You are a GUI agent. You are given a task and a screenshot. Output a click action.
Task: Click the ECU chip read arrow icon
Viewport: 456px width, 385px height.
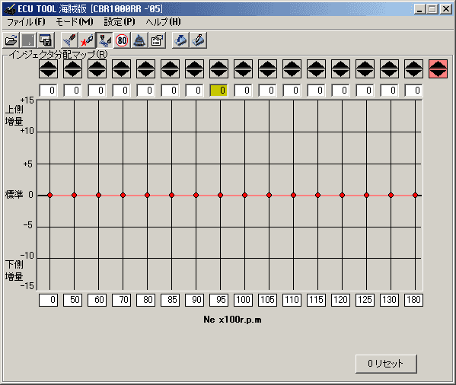click(180, 40)
